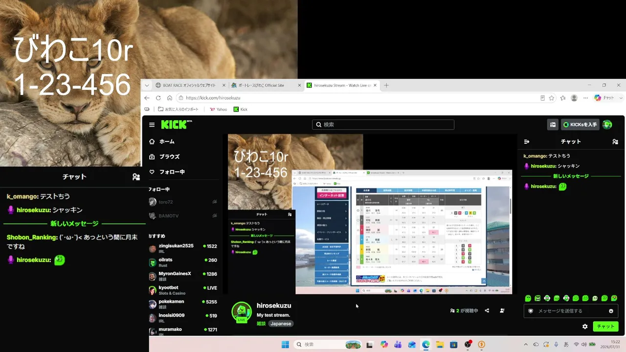
Task: Switch to ボートレースびわこ Official Site tab
Action: pyautogui.click(x=266, y=85)
